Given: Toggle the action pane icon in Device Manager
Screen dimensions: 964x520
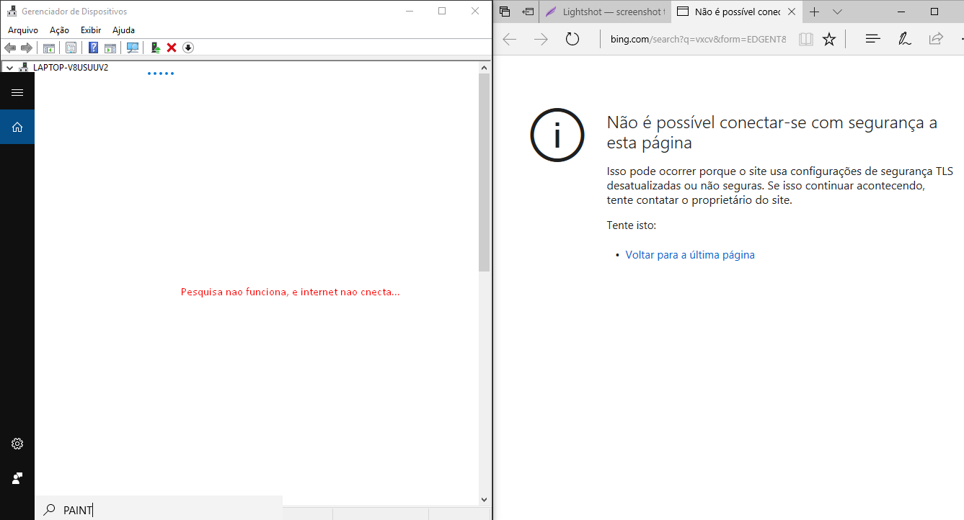Looking at the screenshot, I should click(110, 48).
